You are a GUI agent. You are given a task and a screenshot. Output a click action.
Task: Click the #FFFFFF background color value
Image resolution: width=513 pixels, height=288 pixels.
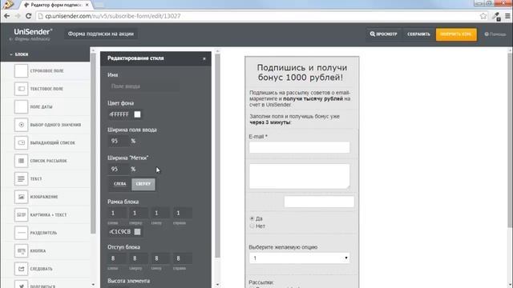[x=119, y=114]
